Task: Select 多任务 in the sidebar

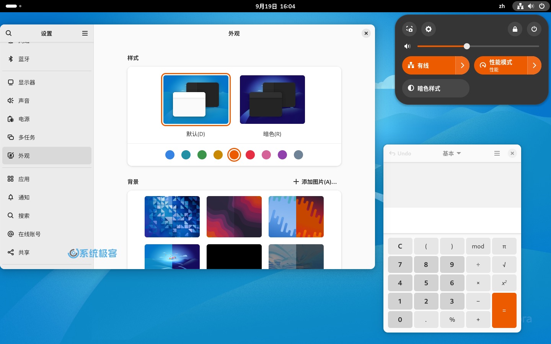Action: click(47, 137)
